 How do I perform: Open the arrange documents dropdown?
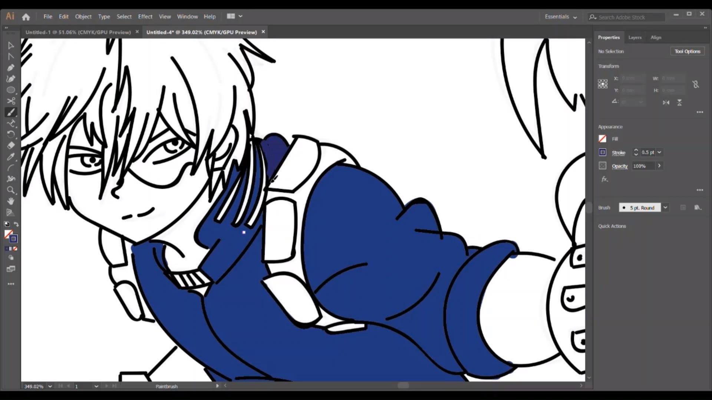pos(234,16)
